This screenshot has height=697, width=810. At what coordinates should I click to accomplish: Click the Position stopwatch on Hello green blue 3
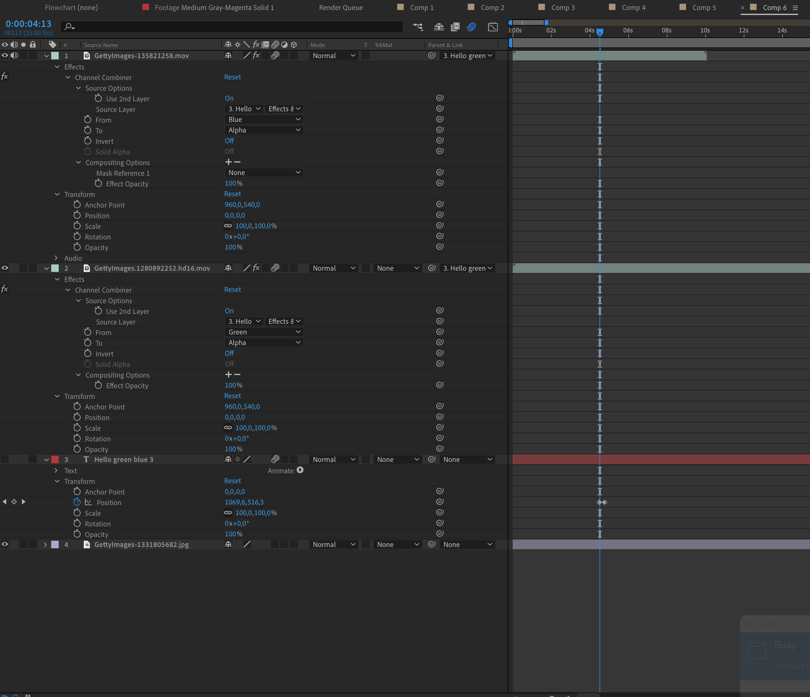tap(77, 502)
